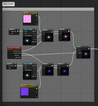Select the Dynamic Parameter node header
This screenshot has height=106, width=98.
click(14, 48)
